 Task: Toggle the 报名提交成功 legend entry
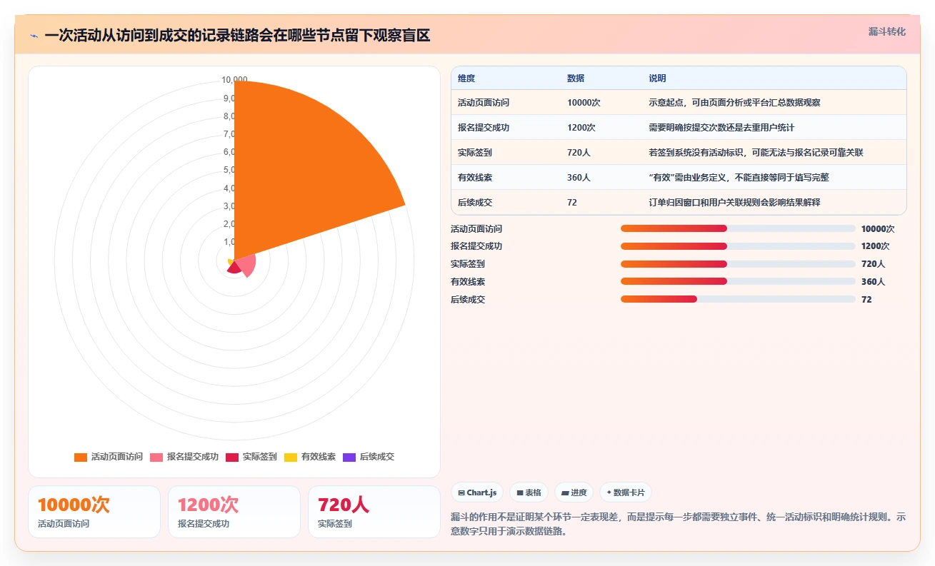coord(184,457)
